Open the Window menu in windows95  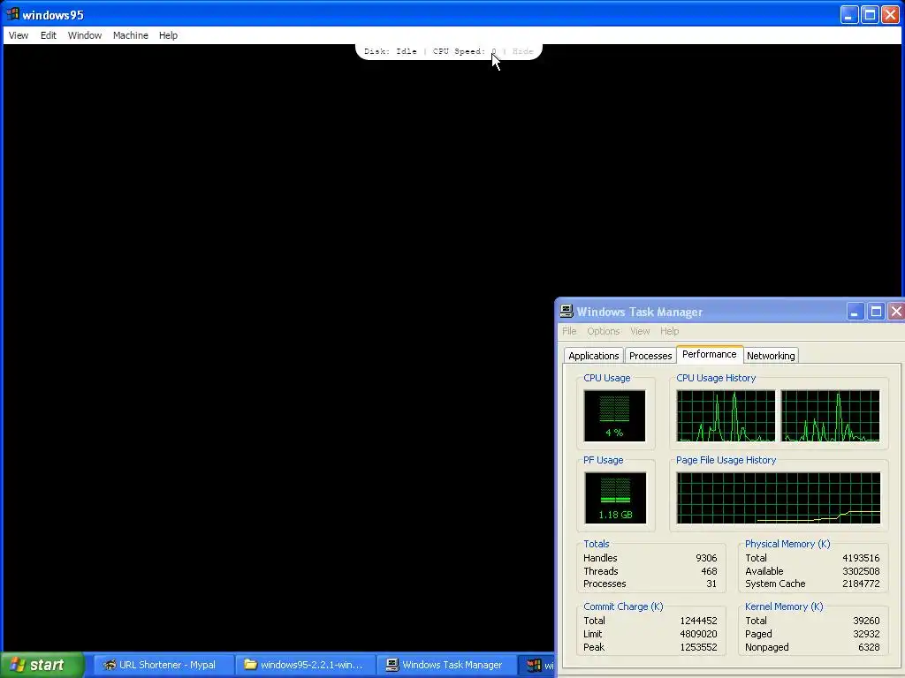(x=84, y=35)
